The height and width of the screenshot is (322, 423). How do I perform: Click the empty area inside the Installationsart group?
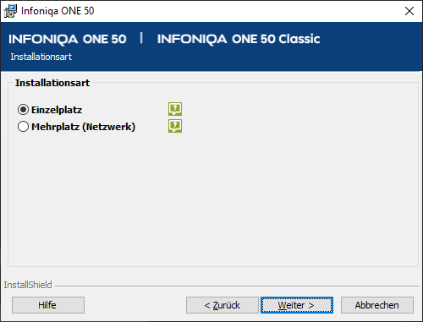pos(213,197)
